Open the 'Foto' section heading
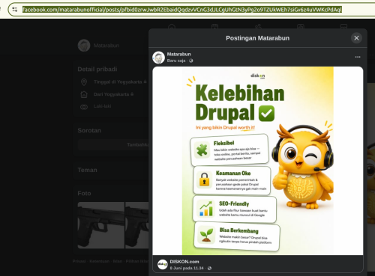The width and height of the screenshot is (375, 276). coord(84,193)
